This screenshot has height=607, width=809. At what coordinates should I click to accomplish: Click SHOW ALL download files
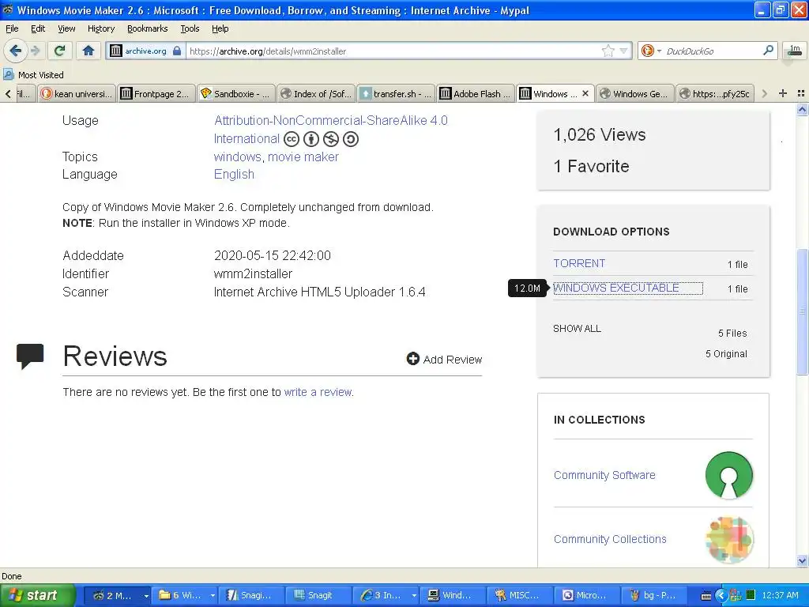point(577,329)
